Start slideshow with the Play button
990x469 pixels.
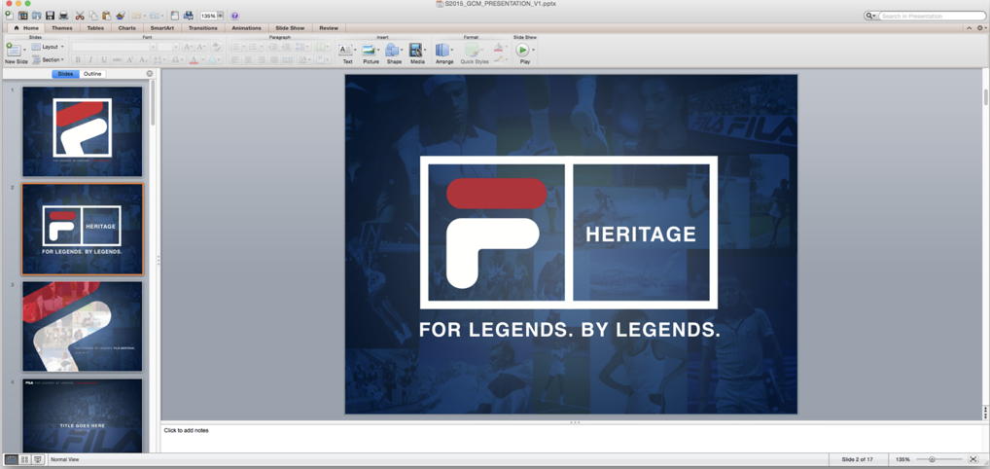tap(522, 50)
